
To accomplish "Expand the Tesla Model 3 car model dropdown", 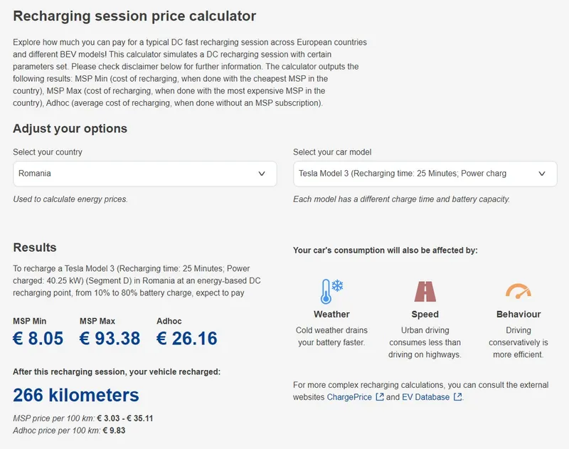I will click(x=425, y=173).
